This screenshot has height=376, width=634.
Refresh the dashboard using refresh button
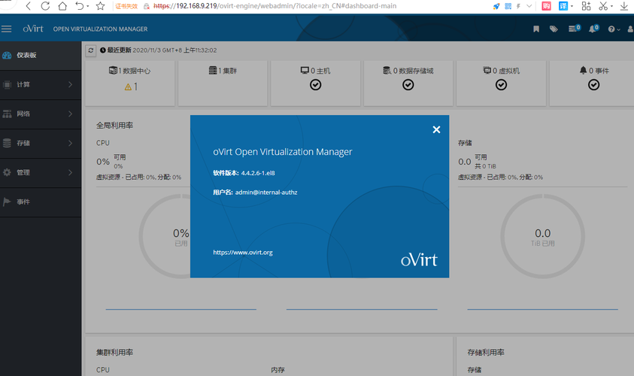point(91,50)
